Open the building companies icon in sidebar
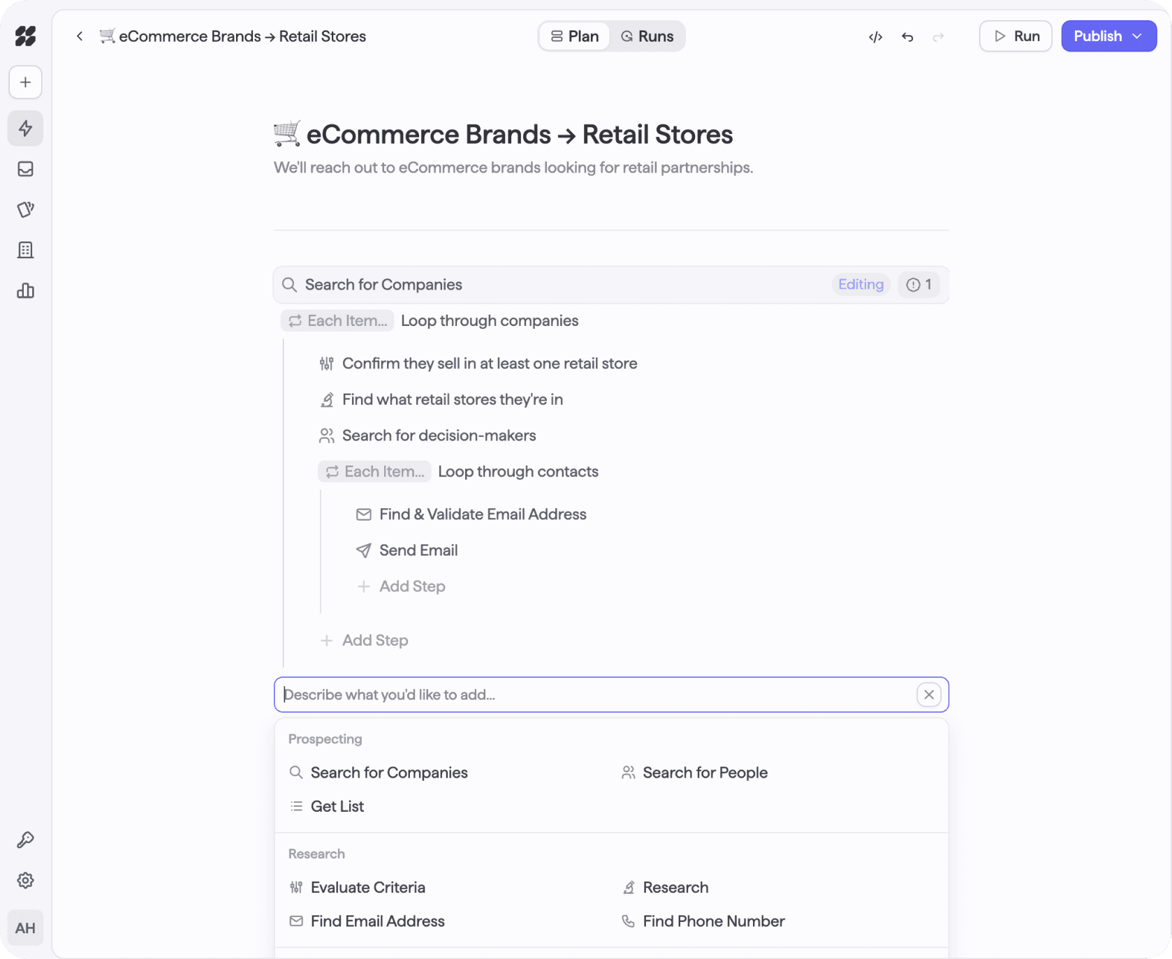Screen dimensions: 1172x959 [x=26, y=250]
